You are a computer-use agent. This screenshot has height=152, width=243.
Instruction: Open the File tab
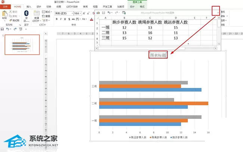pyautogui.click(x=5, y=7)
